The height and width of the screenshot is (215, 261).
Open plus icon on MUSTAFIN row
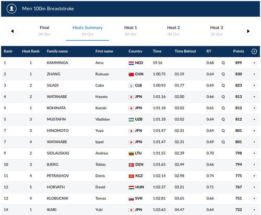click(254, 119)
